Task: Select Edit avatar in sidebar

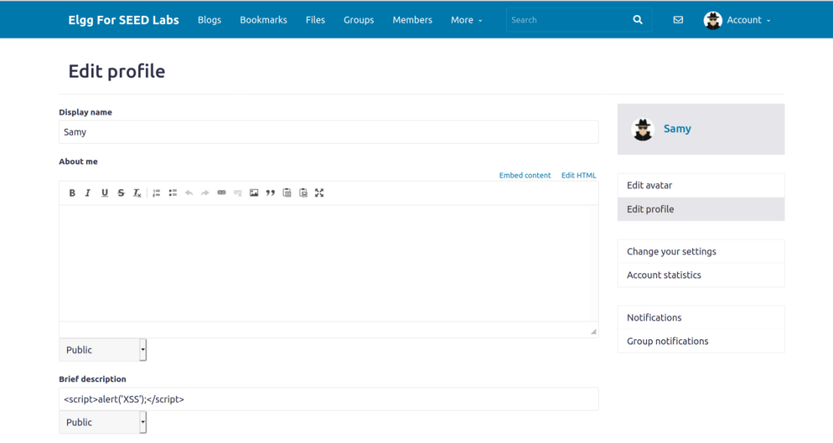Action: click(700, 186)
